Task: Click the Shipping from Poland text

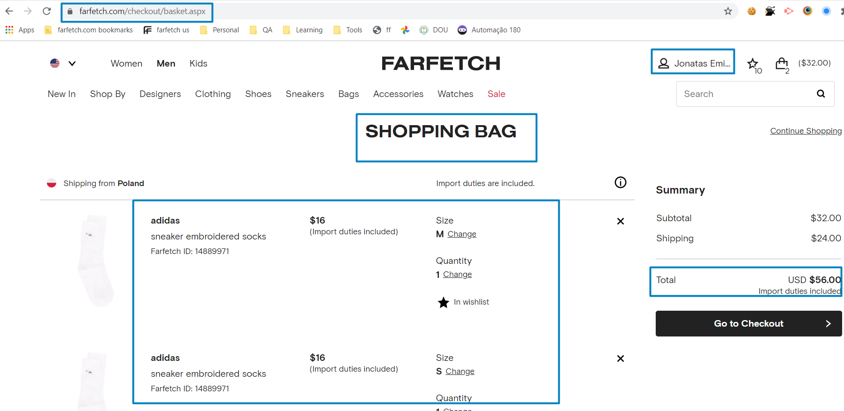Action: pos(104,183)
